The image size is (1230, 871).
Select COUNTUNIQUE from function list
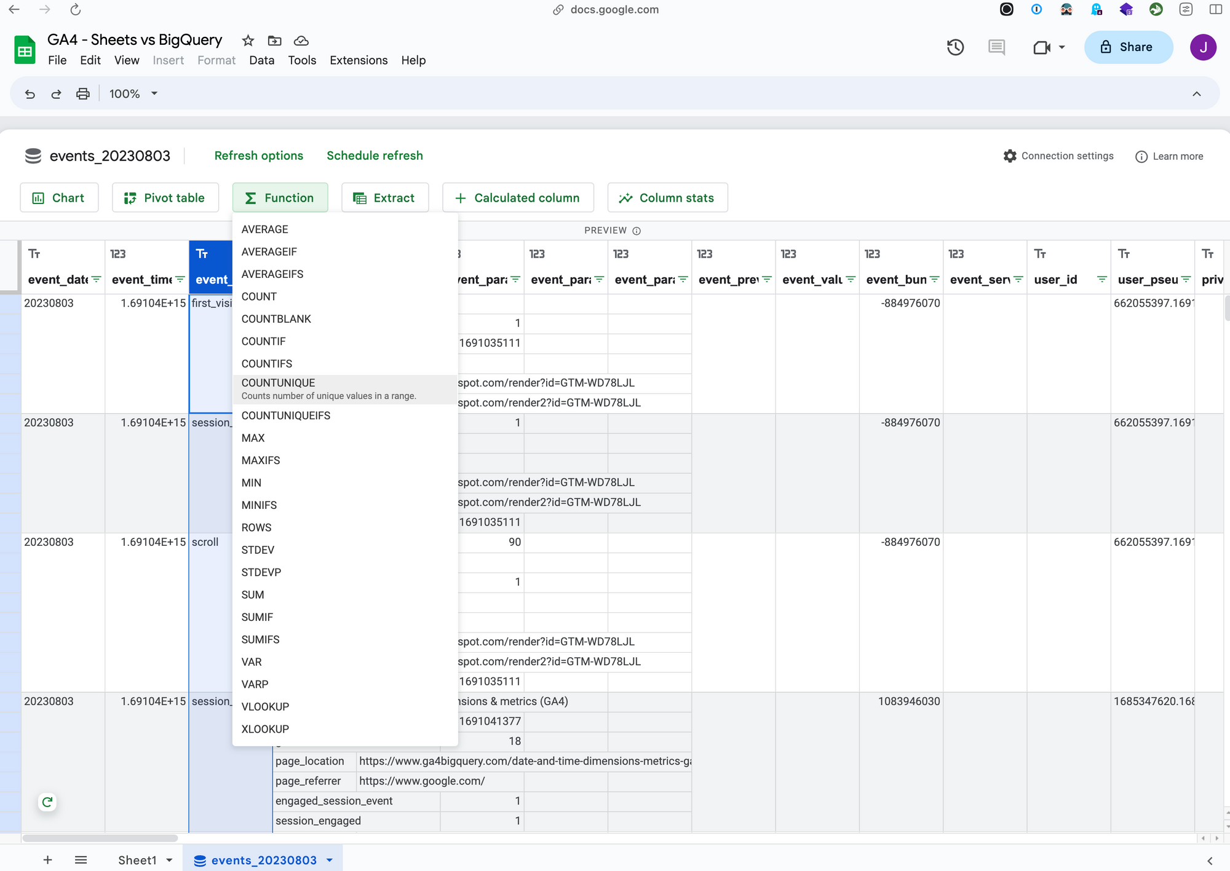[278, 382]
